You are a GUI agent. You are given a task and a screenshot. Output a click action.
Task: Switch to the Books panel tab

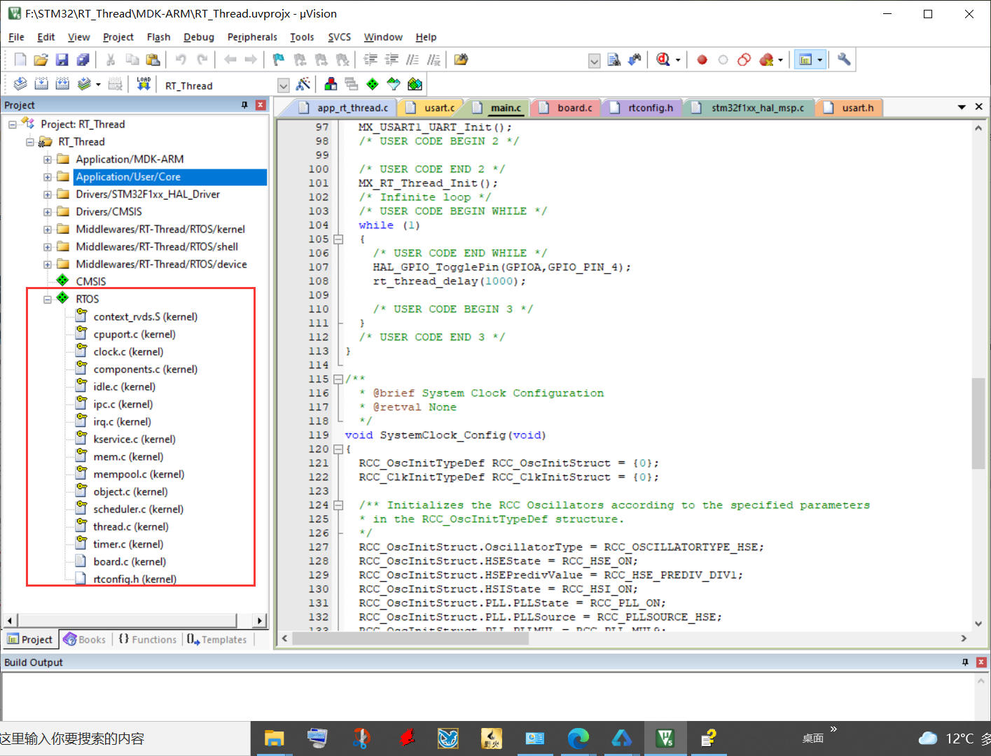84,639
